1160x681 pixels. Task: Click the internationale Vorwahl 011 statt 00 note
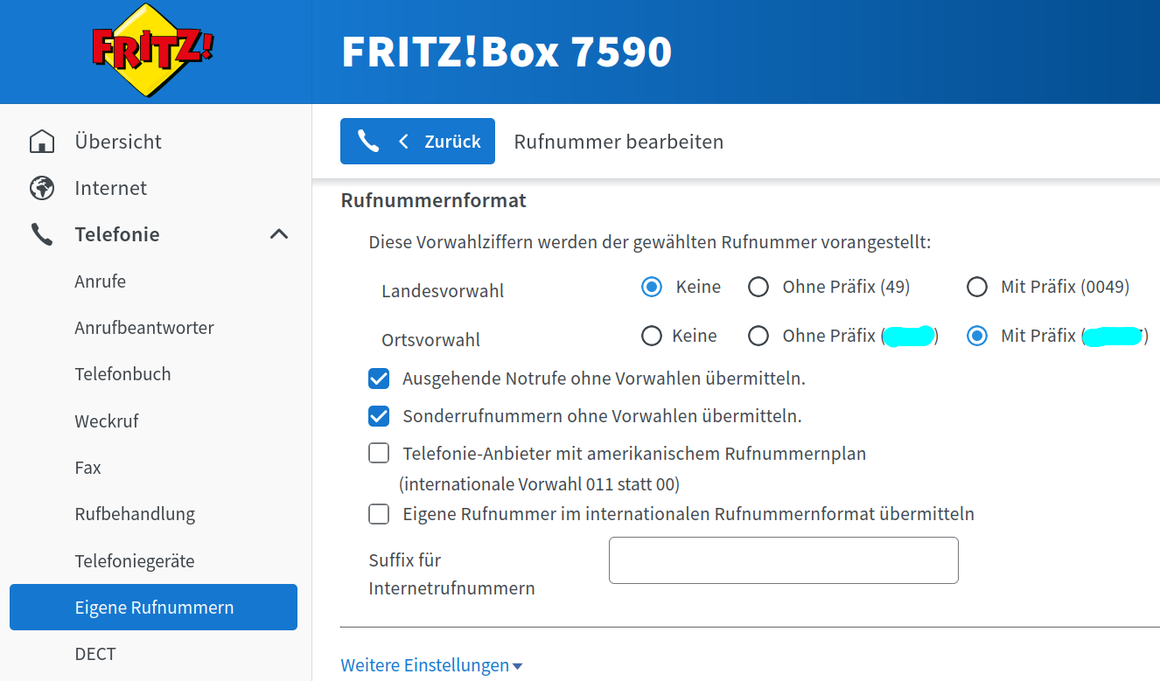(539, 483)
